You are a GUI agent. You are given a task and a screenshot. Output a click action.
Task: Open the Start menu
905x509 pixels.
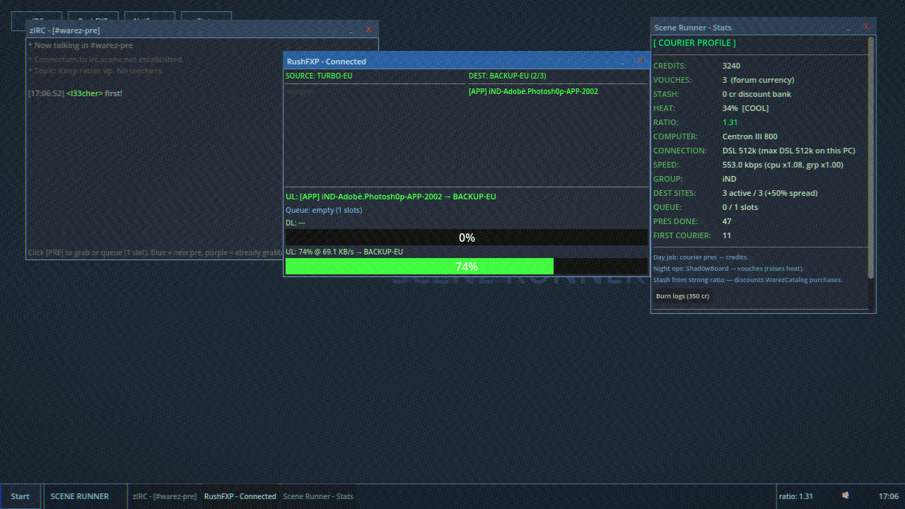(21, 496)
